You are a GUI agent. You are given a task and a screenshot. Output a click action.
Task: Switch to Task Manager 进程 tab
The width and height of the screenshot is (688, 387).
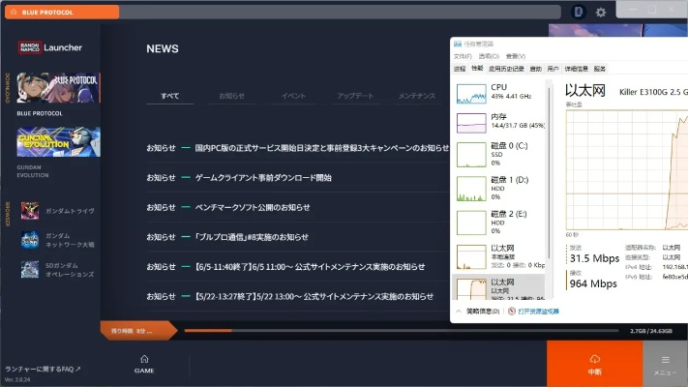click(460, 69)
